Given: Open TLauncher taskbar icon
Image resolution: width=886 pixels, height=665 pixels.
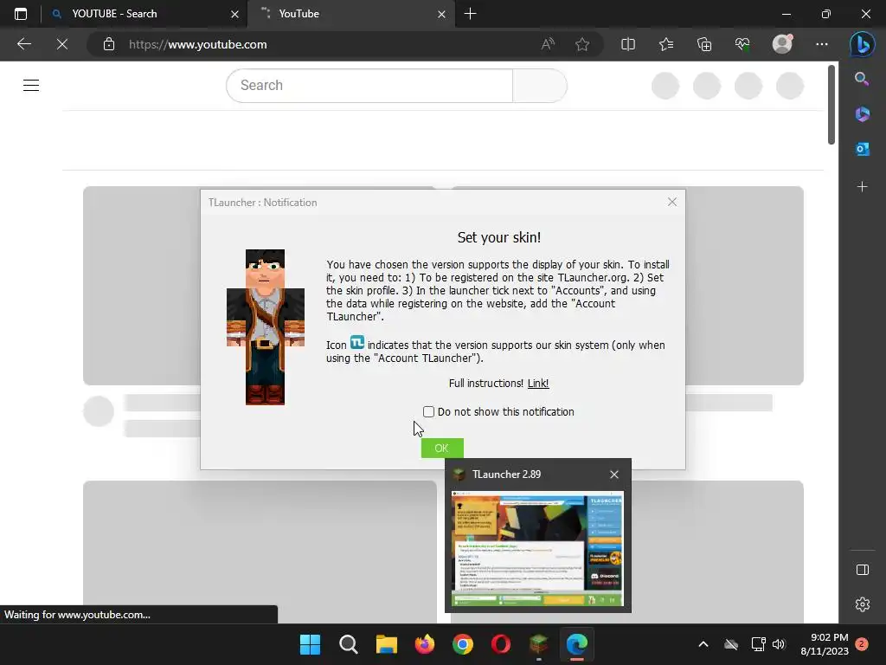Looking at the screenshot, I should tap(539, 644).
